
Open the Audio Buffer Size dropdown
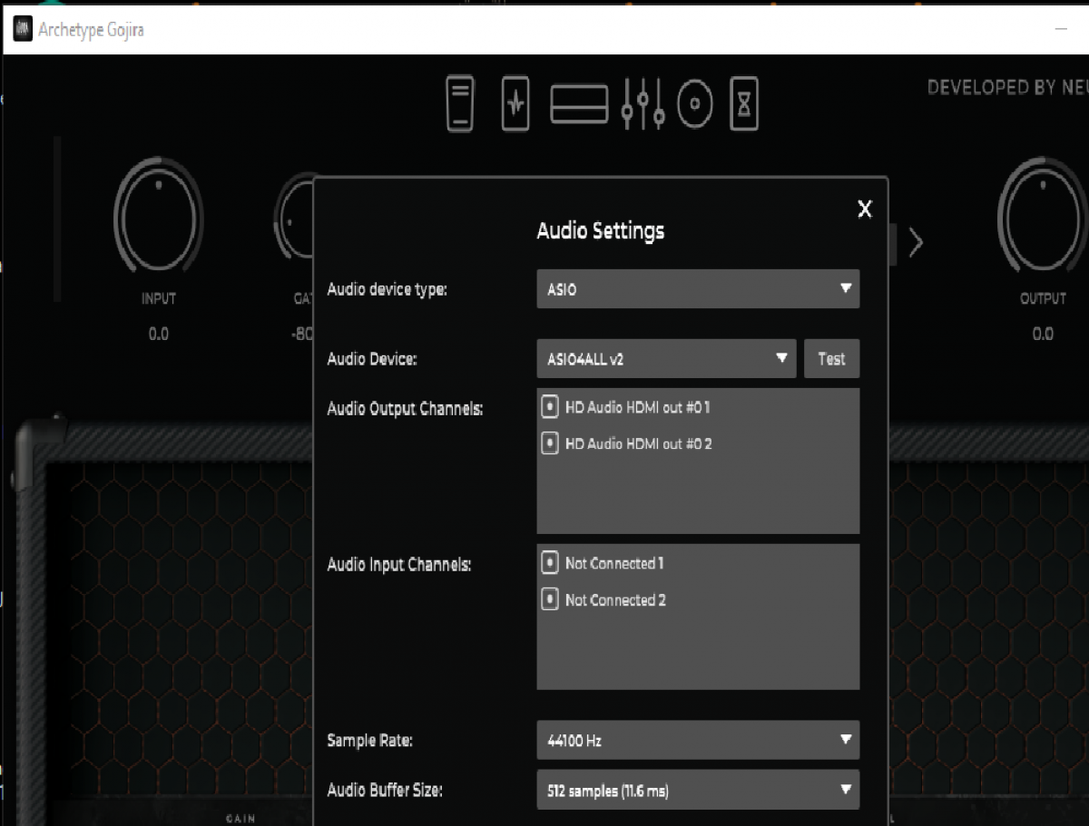(697, 791)
